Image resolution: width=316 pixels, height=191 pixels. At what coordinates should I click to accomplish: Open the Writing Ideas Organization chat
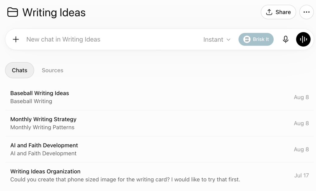(160, 175)
